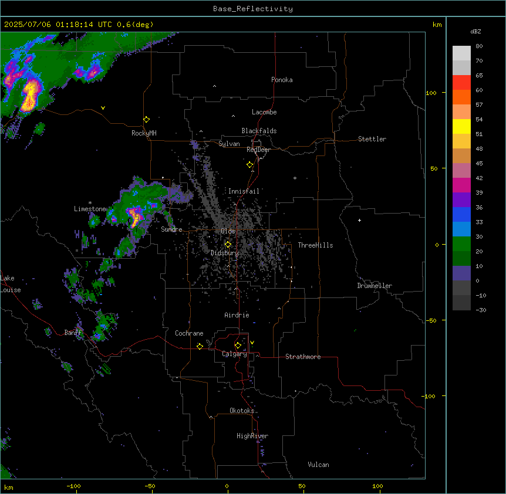506x494 pixels.
Task: Click the 0 tick label on bottom axis
Action: coord(227,486)
